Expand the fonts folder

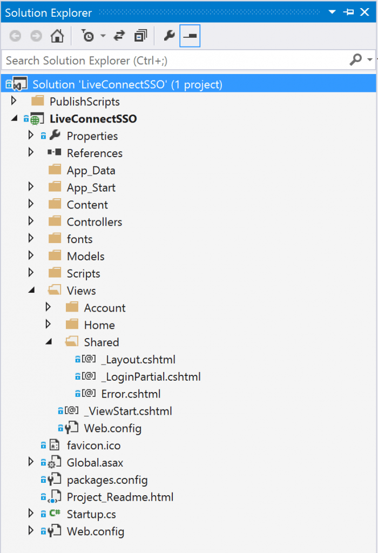point(31,238)
